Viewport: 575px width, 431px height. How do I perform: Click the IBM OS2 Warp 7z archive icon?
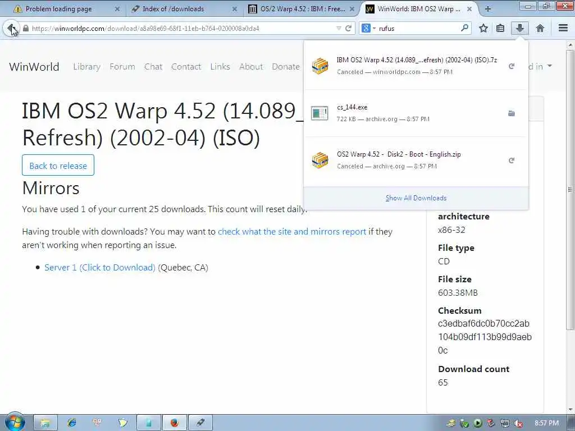pyautogui.click(x=320, y=66)
